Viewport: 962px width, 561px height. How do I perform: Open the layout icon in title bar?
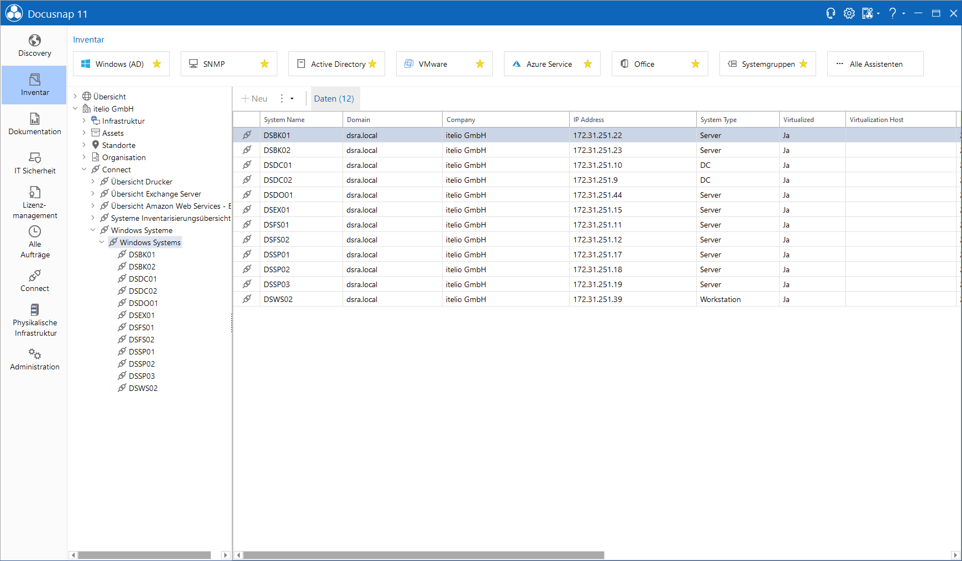click(868, 13)
